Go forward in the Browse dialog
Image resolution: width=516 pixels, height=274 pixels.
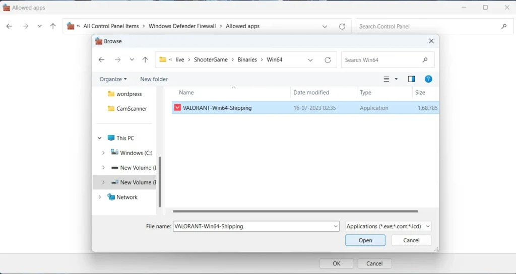click(x=117, y=60)
